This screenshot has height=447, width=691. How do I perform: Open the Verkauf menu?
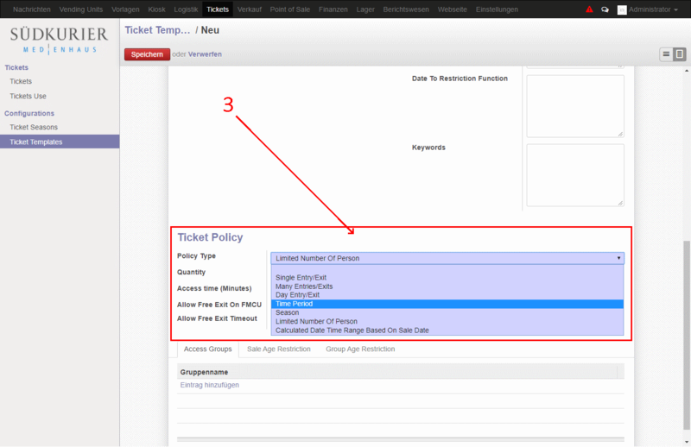pyautogui.click(x=250, y=9)
